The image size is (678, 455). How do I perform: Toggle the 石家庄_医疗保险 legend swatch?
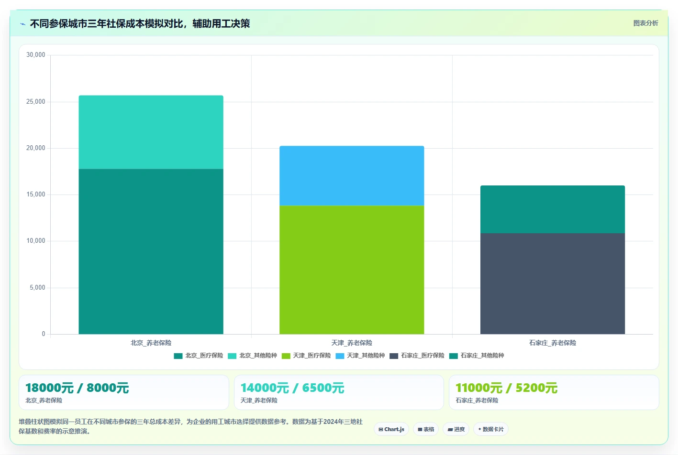(394, 356)
